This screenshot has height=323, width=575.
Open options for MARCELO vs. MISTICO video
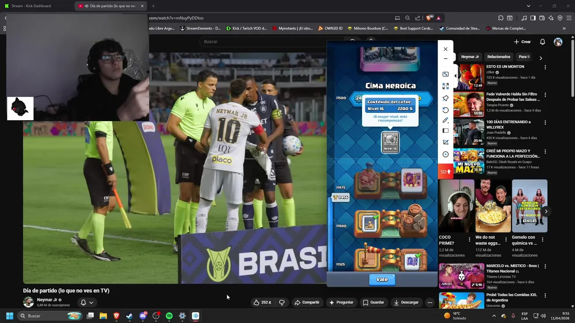click(545, 266)
